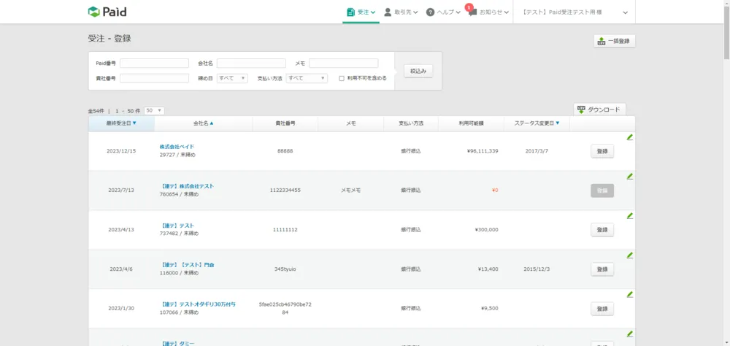Sort by 最終受注日 column header
Screen dimensions: 730x346
click(121, 123)
